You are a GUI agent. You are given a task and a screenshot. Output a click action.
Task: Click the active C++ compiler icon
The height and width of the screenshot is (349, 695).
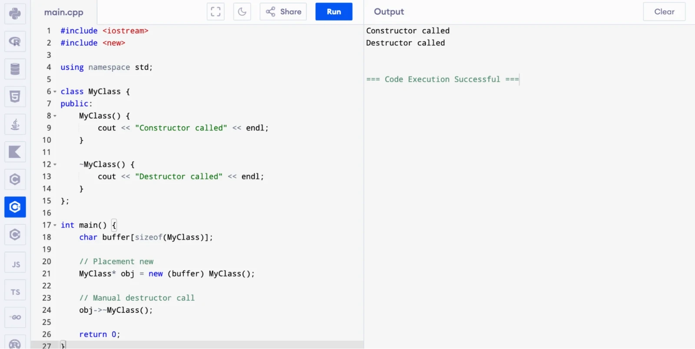click(15, 207)
